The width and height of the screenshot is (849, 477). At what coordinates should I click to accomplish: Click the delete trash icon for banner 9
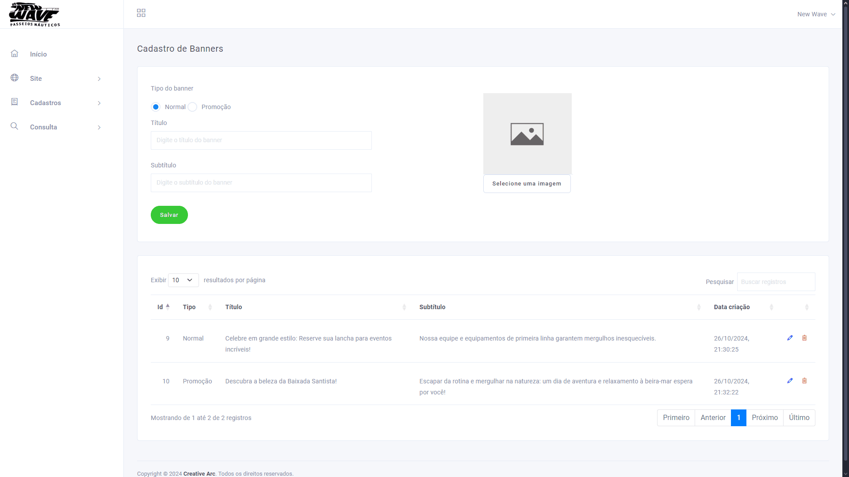click(804, 338)
